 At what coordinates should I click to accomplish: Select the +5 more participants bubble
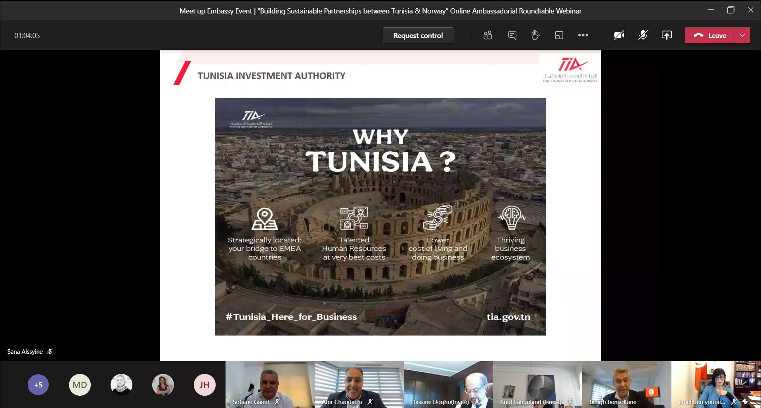point(38,385)
